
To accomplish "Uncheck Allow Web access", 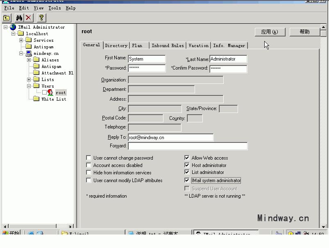I will point(187,158).
